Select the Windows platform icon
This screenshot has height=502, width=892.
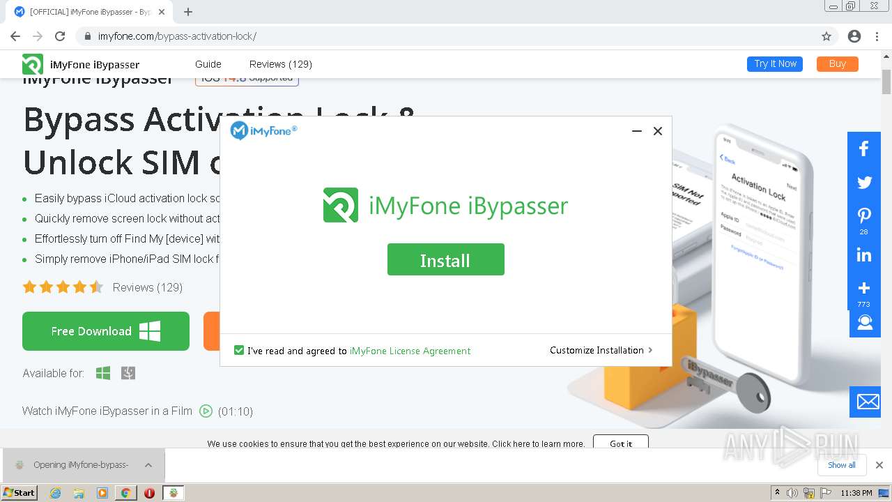103,374
